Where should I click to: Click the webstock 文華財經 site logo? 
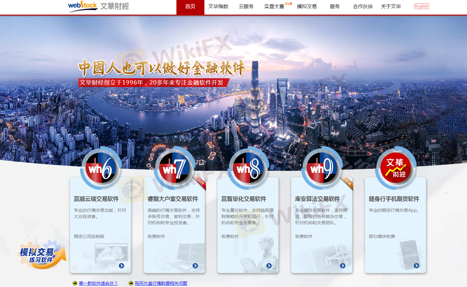(98, 6)
